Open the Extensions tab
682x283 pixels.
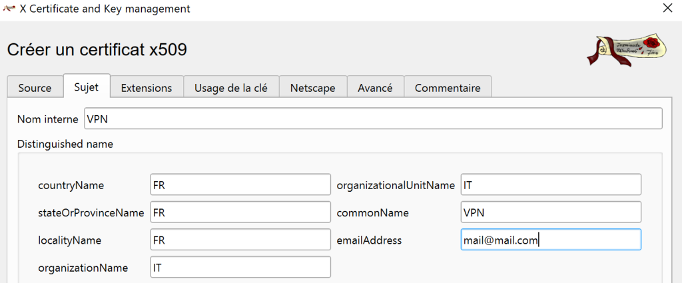pyautogui.click(x=147, y=88)
